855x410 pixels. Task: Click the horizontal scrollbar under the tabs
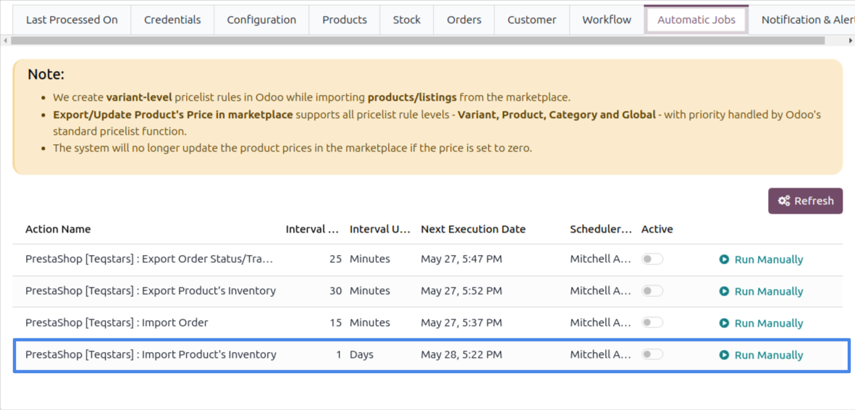[418, 41]
